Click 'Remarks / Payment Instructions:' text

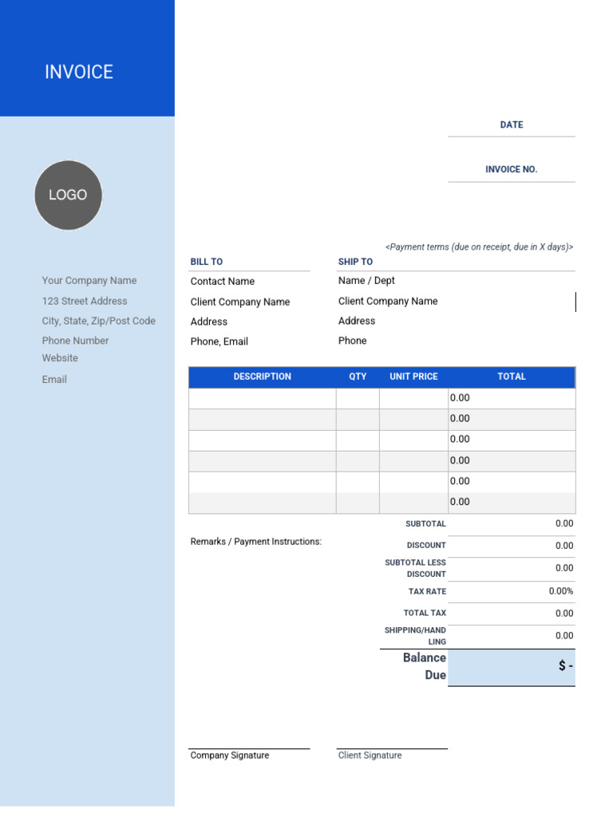point(256,542)
